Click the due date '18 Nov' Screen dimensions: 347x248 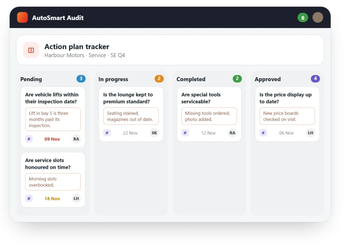(x=52, y=199)
